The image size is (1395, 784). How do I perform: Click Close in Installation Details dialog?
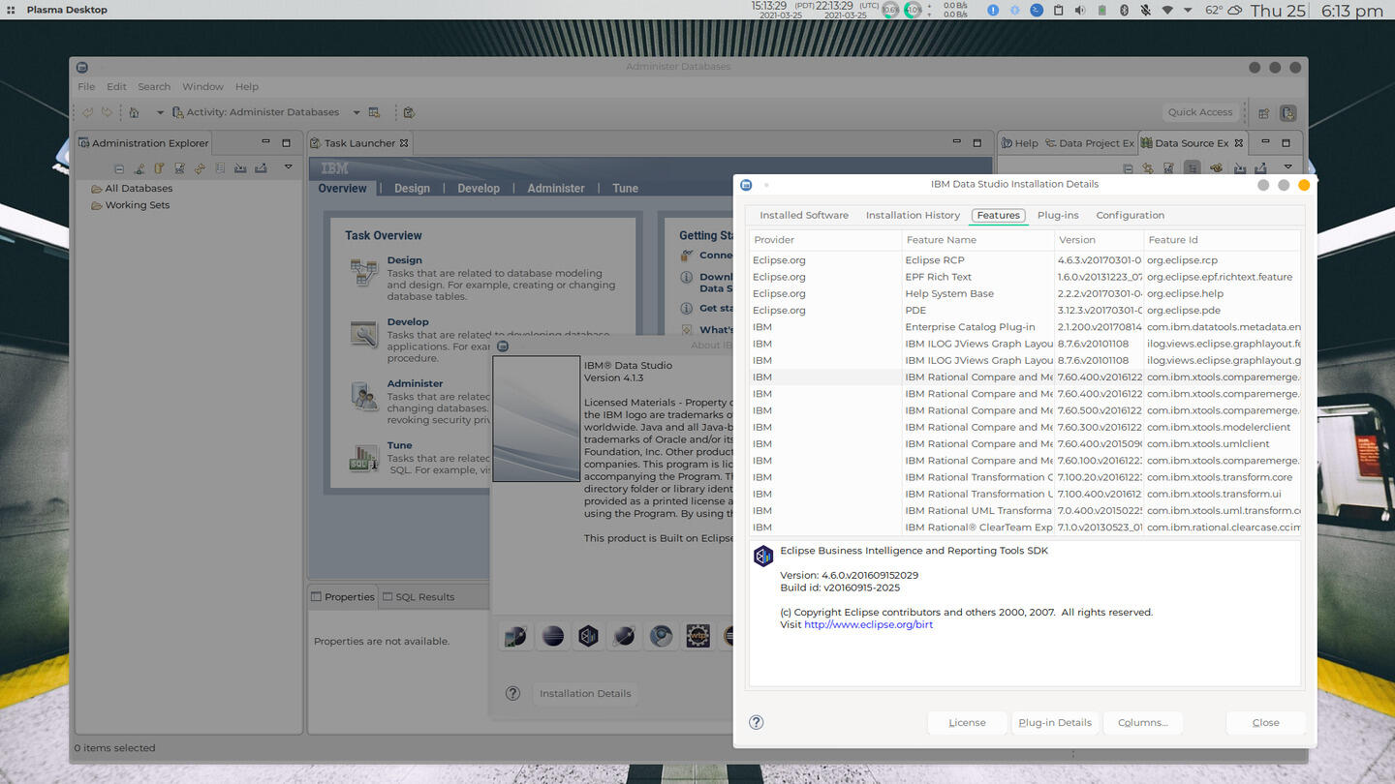pos(1265,723)
